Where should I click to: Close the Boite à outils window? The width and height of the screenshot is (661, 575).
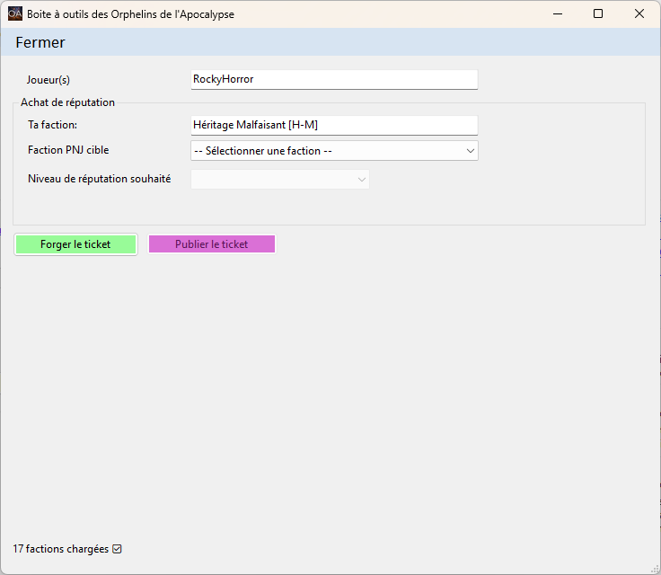(639, 14)
